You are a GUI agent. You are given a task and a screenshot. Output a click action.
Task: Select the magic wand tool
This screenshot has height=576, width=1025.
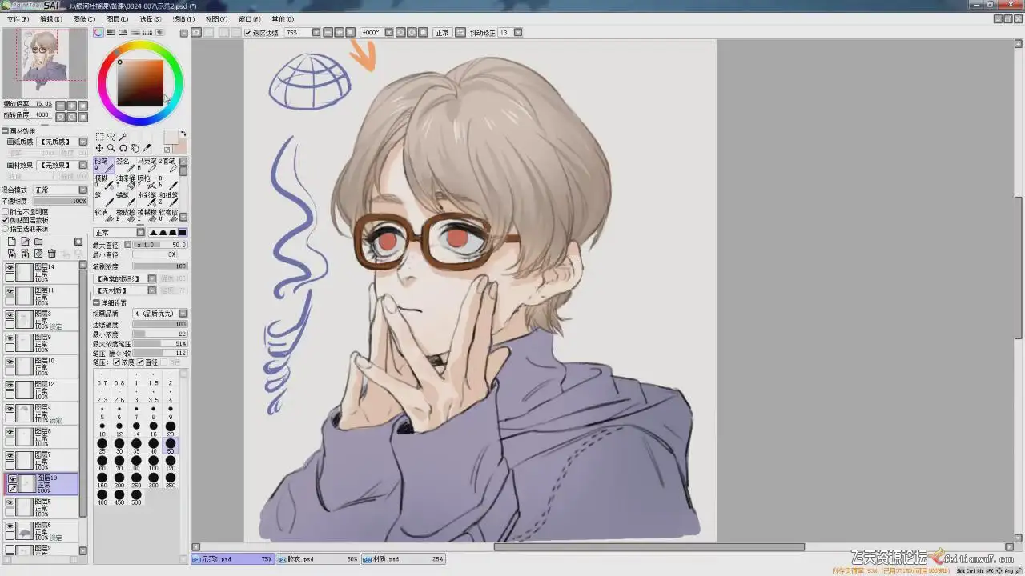123,137
